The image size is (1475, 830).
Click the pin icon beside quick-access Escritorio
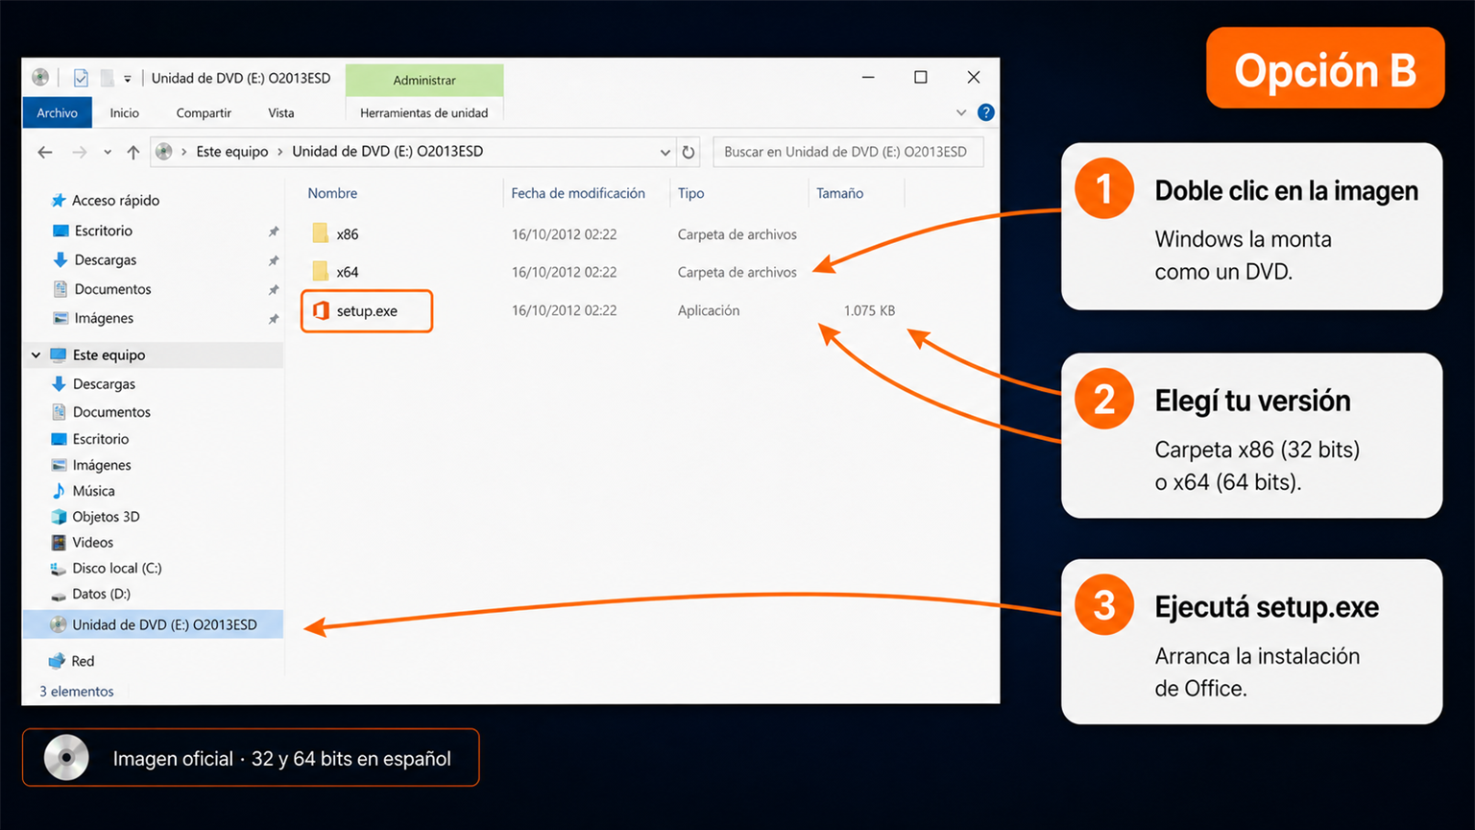(274, 232)
